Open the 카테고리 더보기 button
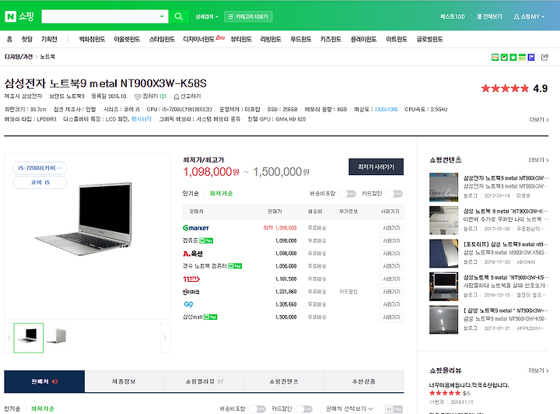 [248, 17]
